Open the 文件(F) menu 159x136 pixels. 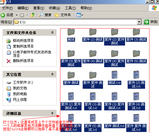tap(8, 8)
